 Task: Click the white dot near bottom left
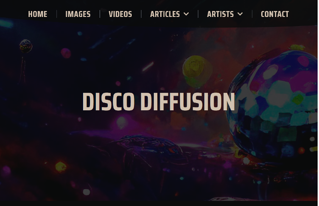click(x=86, y=192)
